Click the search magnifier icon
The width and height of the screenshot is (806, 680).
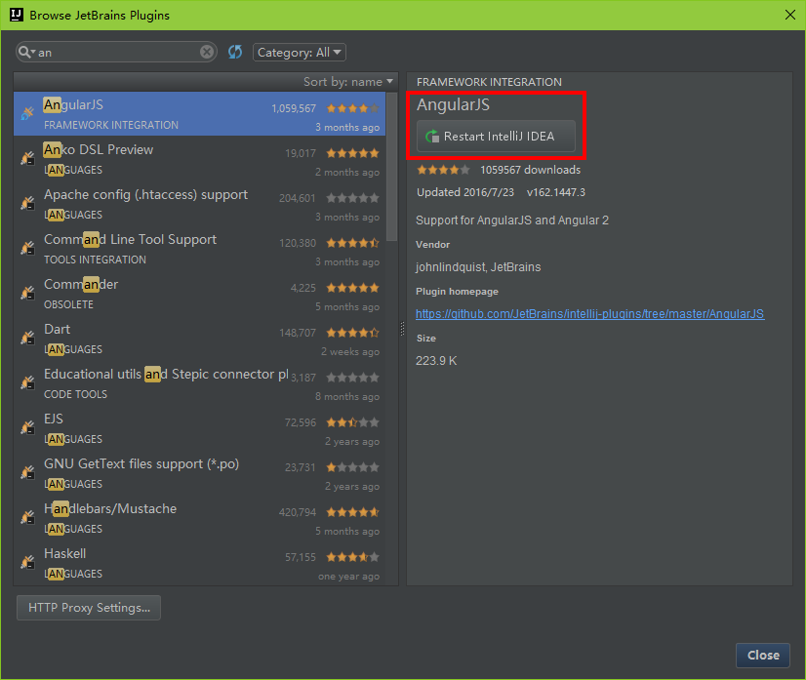click(x=24, y=52)
